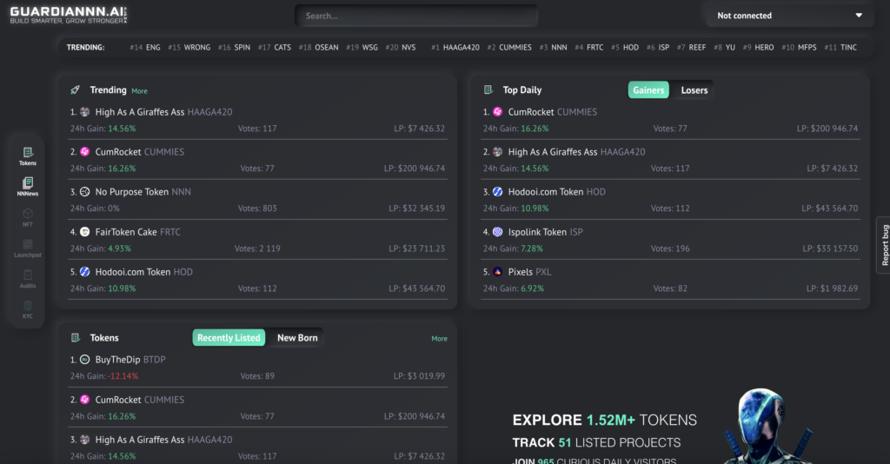The width and height of the screenshot is (890, 464).
Task: Open the NFT sidebar icon
Action: [x=28, y=217]
